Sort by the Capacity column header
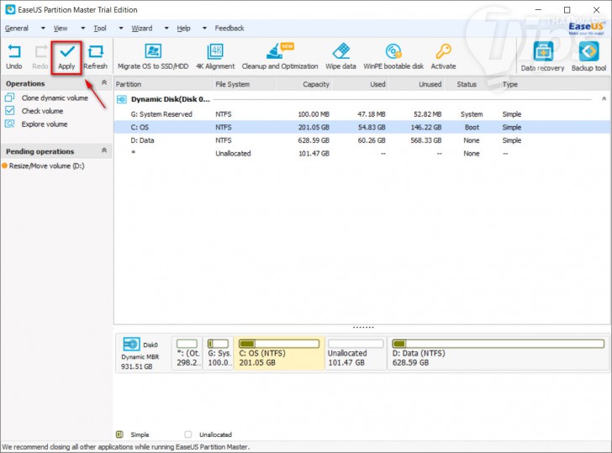 [x=304, y=84]
